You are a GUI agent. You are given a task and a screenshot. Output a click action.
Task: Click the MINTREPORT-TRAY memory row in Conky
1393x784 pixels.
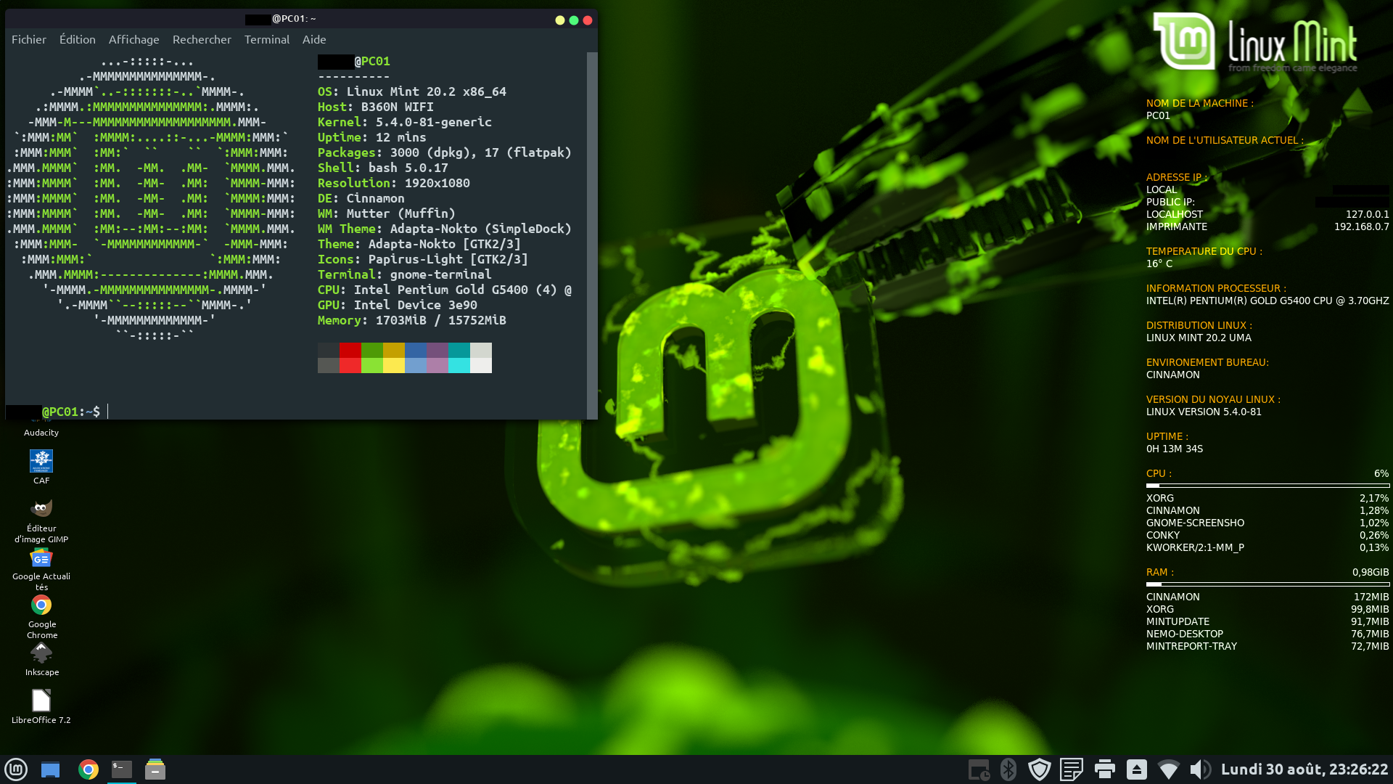(x=1267, y=646)
